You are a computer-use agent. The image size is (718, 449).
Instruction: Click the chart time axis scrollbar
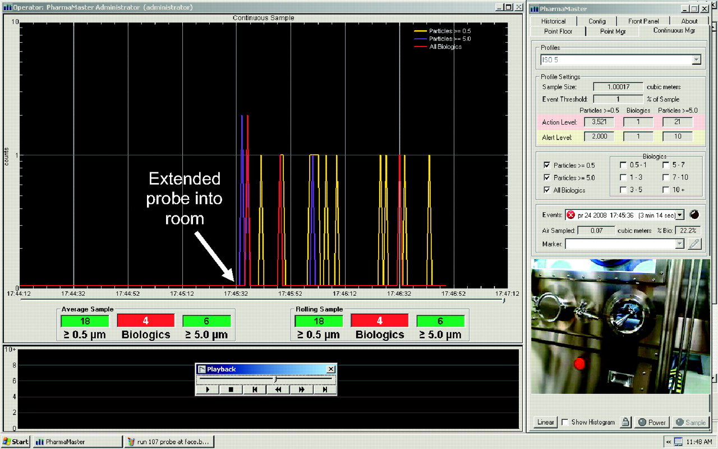coord(263,300)
